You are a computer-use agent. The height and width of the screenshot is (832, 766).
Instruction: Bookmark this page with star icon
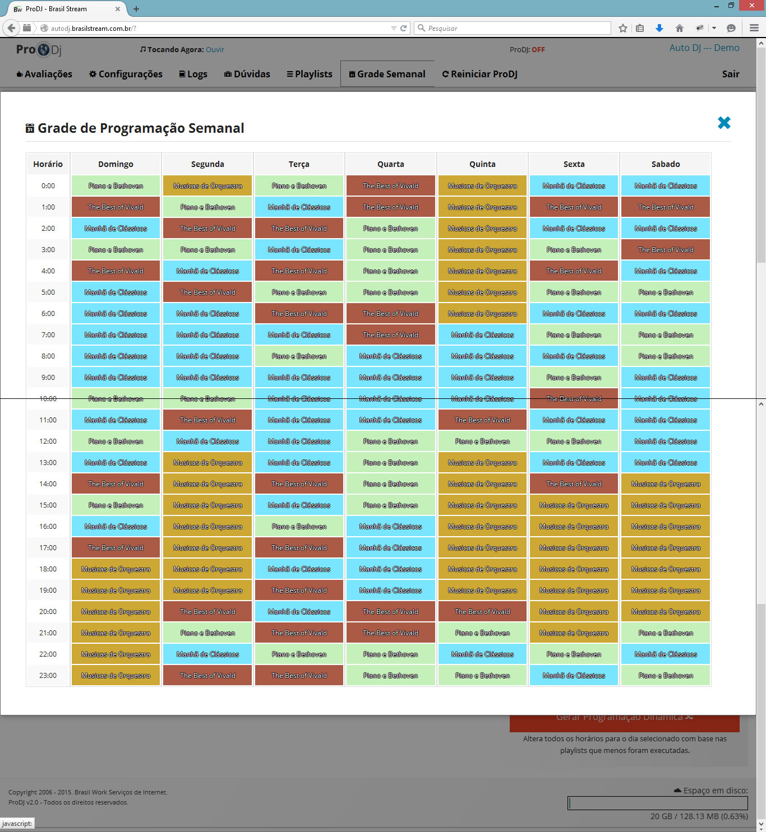tap(622, 28)
